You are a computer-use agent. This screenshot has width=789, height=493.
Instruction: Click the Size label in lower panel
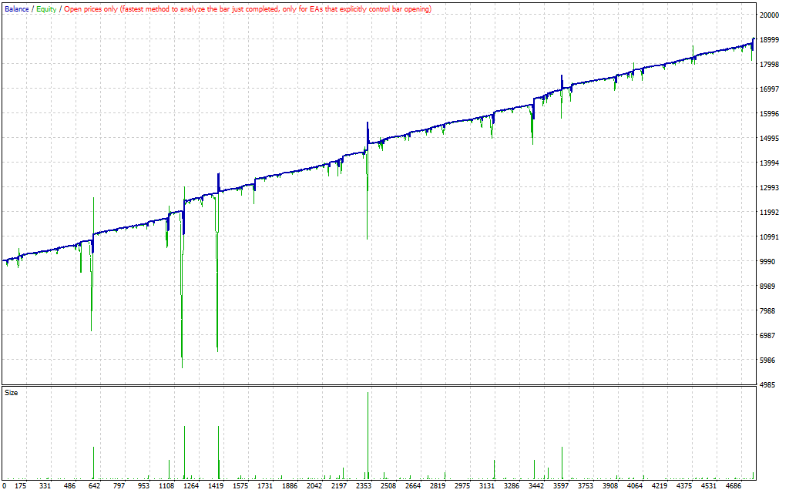12,393
